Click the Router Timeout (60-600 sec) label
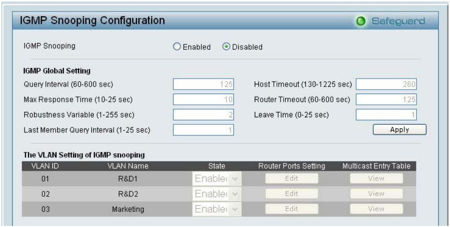This screenshot has height=227, width=450. point(302,100)
